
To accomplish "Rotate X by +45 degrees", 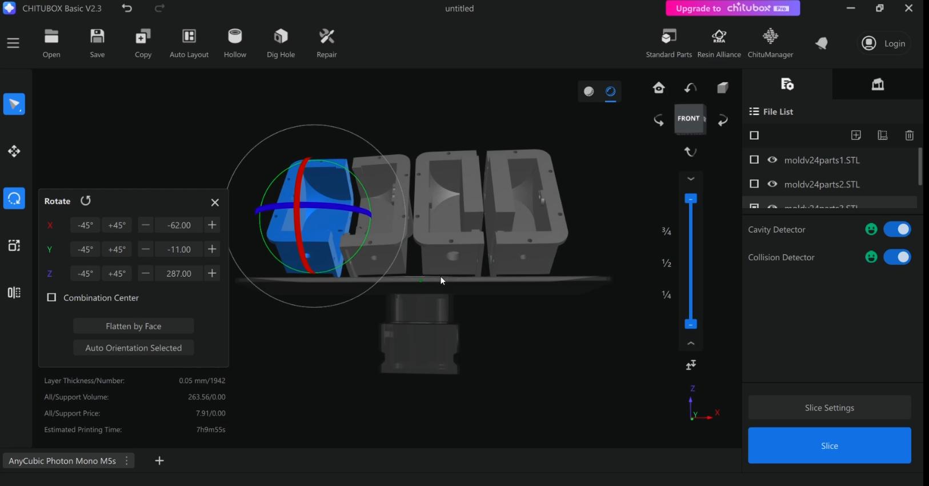I will pyautogui.click(x=117, y=225).
